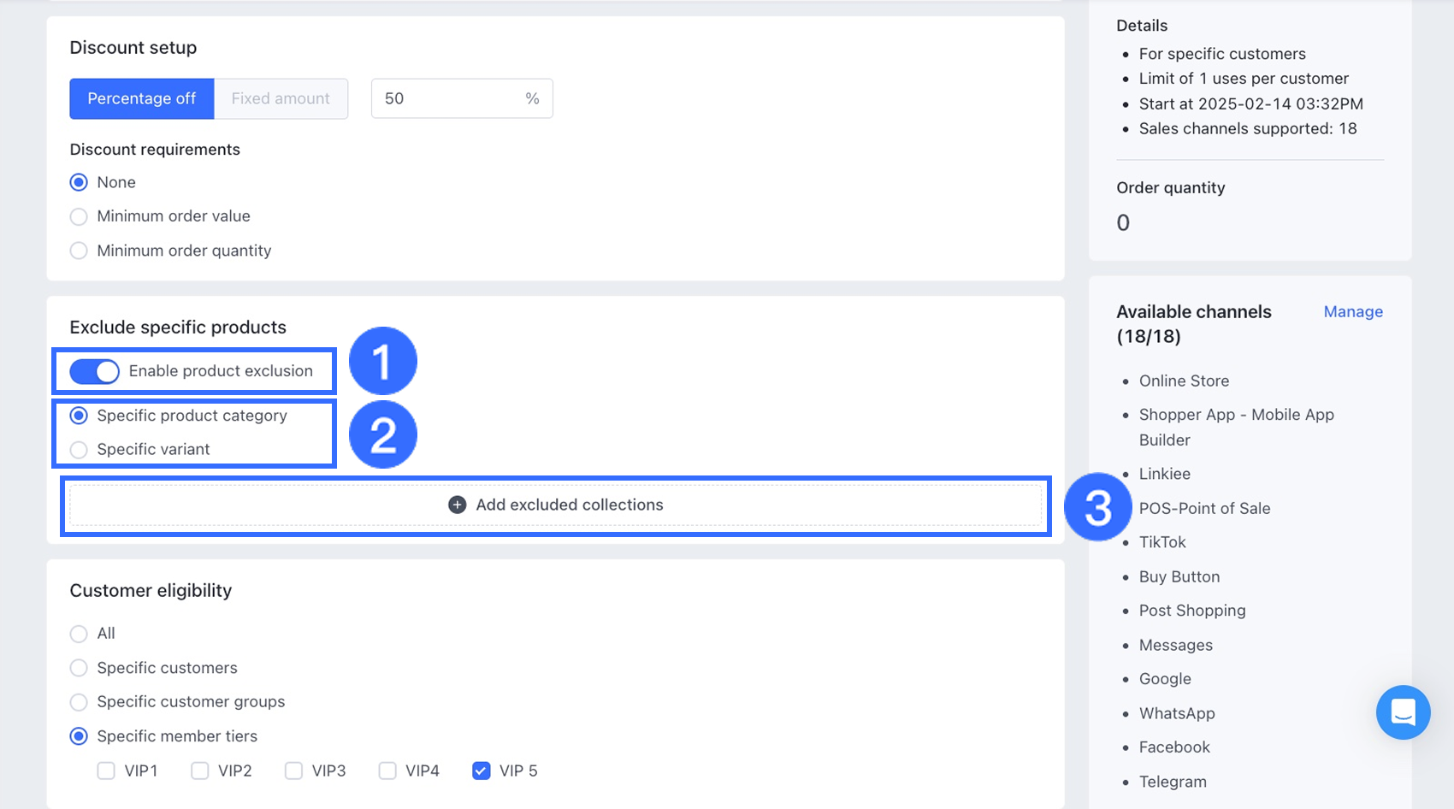Select Specific customer groups option
The width and height of the screenshot is (1454, 809).
click(79, 702)
